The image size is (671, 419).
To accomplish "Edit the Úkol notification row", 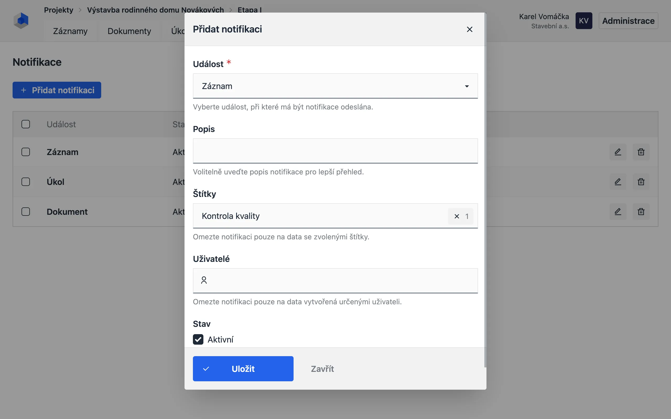I will click(618, 182).
